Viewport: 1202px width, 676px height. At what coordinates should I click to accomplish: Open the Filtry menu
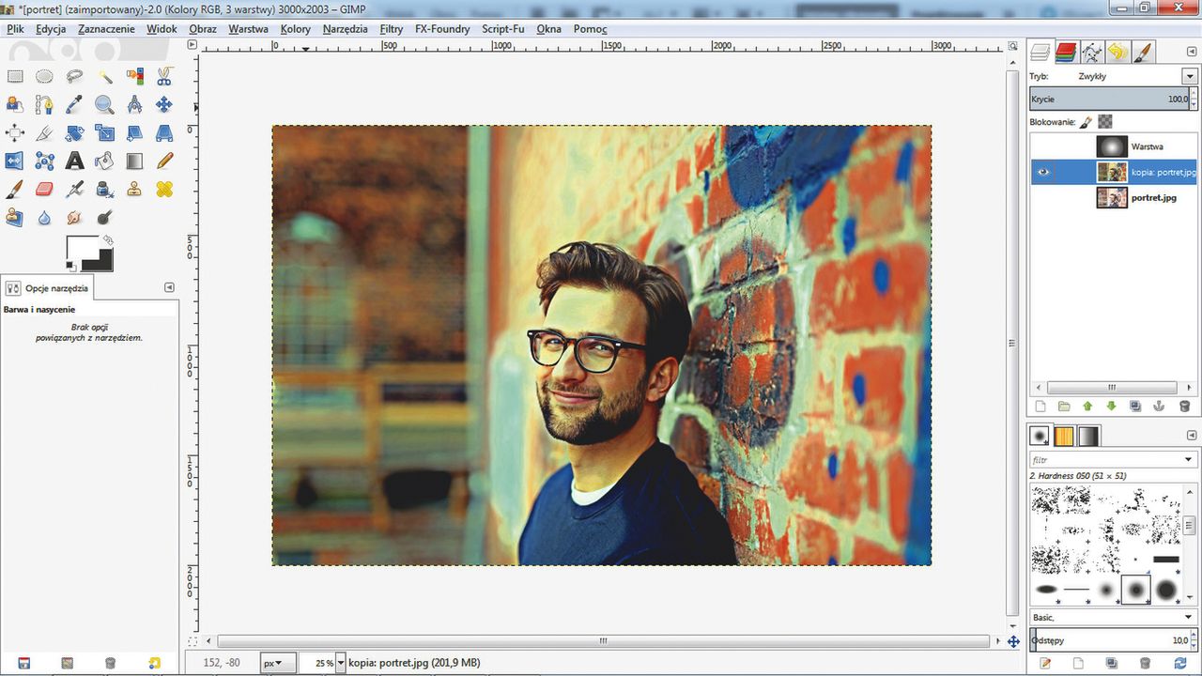(392, 29)
